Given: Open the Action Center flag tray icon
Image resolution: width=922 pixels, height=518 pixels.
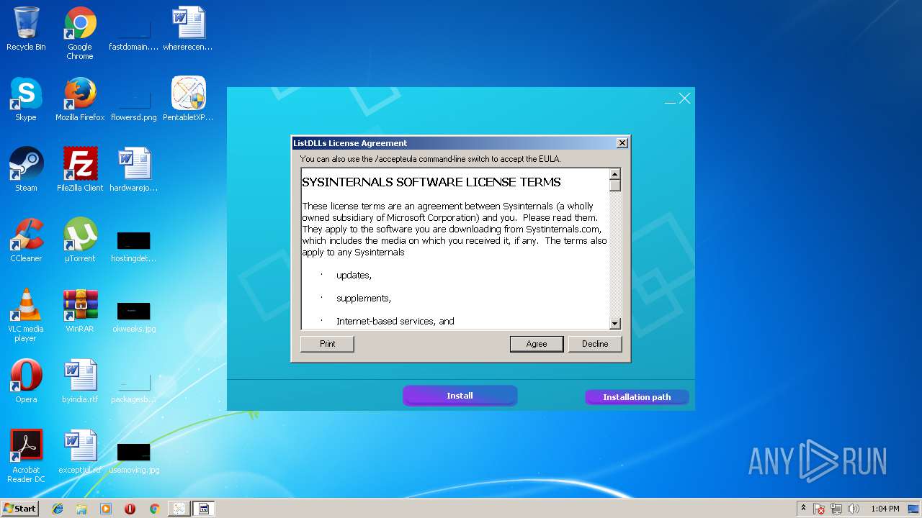Looking at the screenshot, I should coord(820,509).
